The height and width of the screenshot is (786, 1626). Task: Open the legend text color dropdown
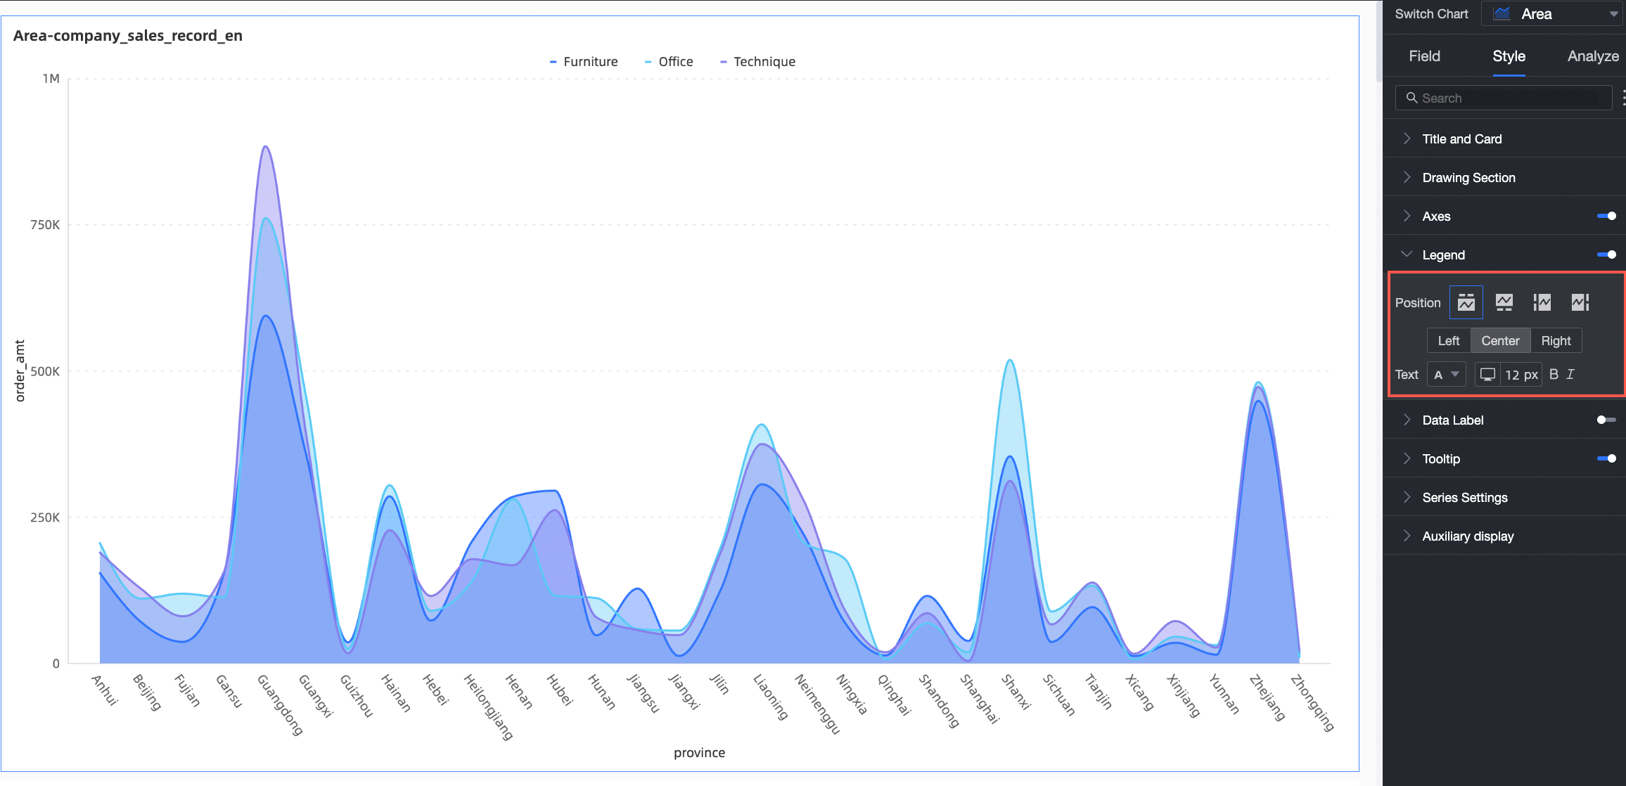1446,375
